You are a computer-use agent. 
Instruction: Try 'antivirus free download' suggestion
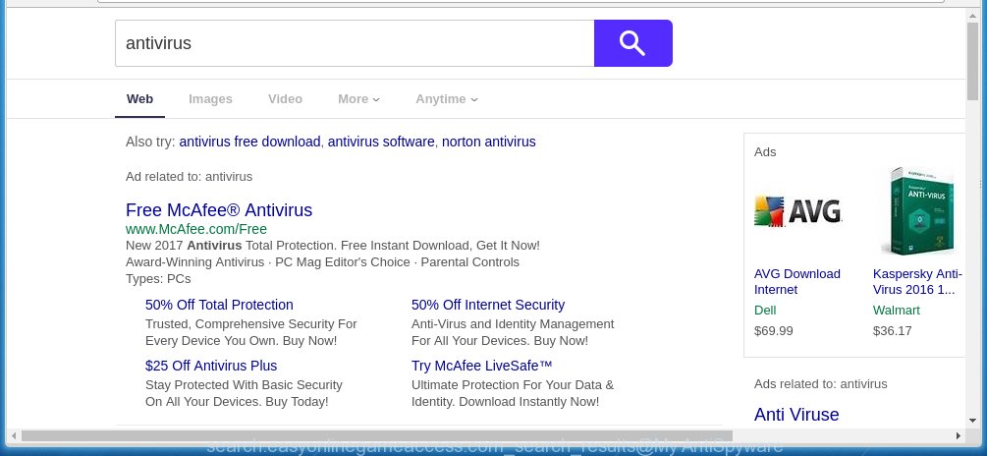(249, 142)
